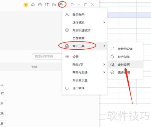Click the user icon beside 登录账号
Image resolution: width=151 pixels, height=127 pixels.
pyautogui.click(x=67, y=14)
